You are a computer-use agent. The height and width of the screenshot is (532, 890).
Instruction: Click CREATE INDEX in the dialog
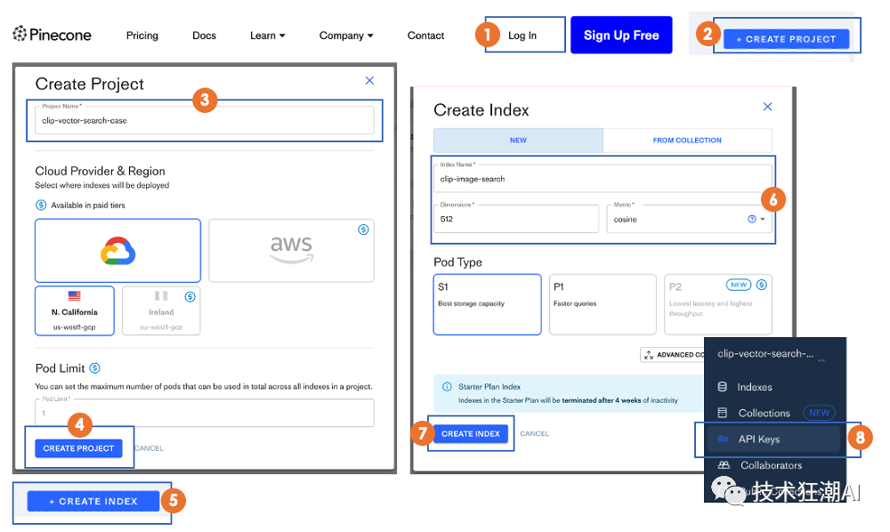pos(471,433)
